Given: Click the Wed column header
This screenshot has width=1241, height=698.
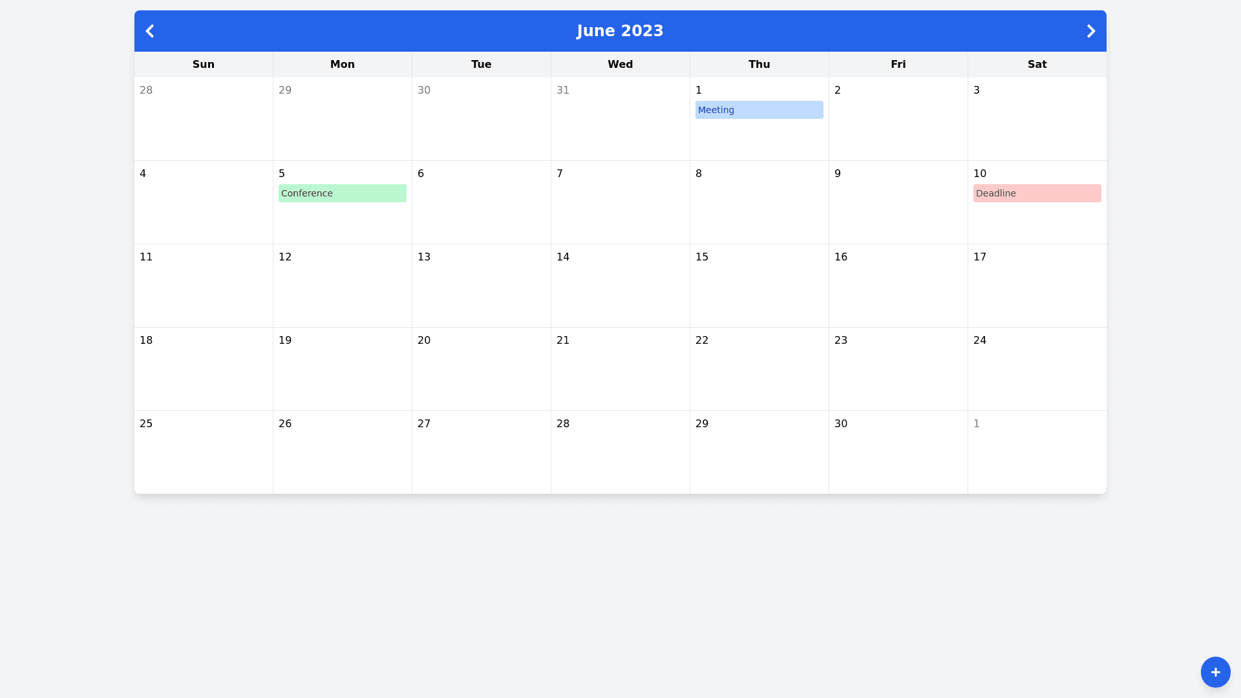Looking at the screenshot, I should (x=620, y=65).
